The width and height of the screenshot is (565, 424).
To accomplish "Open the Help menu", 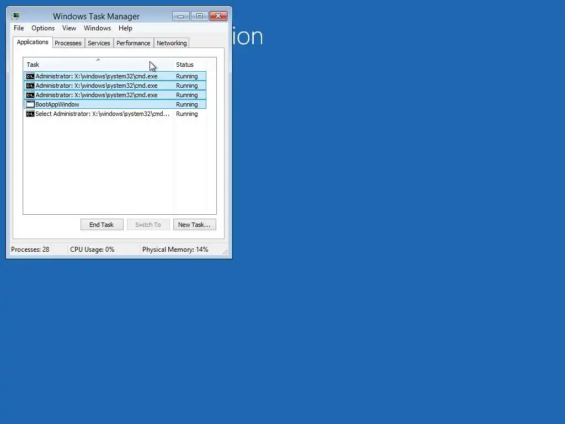I will click(125, 28).
